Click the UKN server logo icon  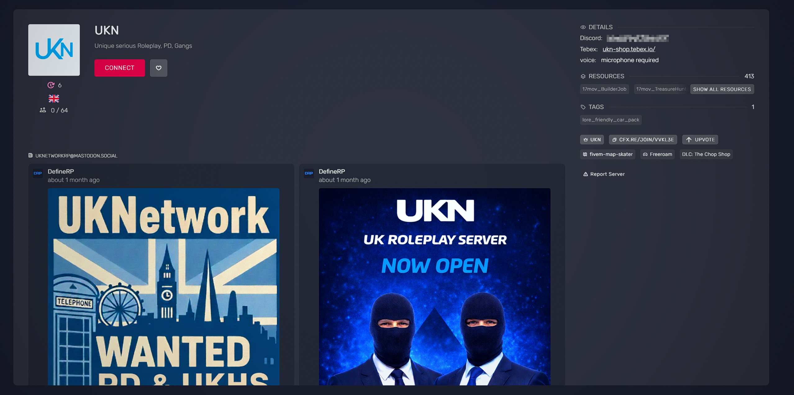[x=54, y=50]
